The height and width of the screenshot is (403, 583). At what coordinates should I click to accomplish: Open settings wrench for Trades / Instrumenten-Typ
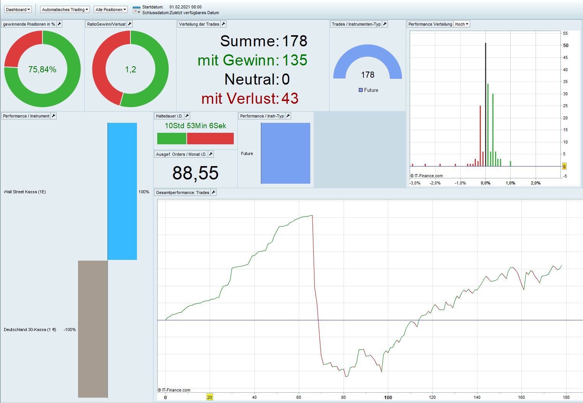click(385, 24)
